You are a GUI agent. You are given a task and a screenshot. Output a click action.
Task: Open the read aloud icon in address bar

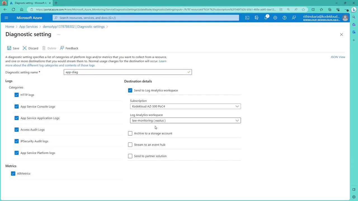[x=296, y=9]
